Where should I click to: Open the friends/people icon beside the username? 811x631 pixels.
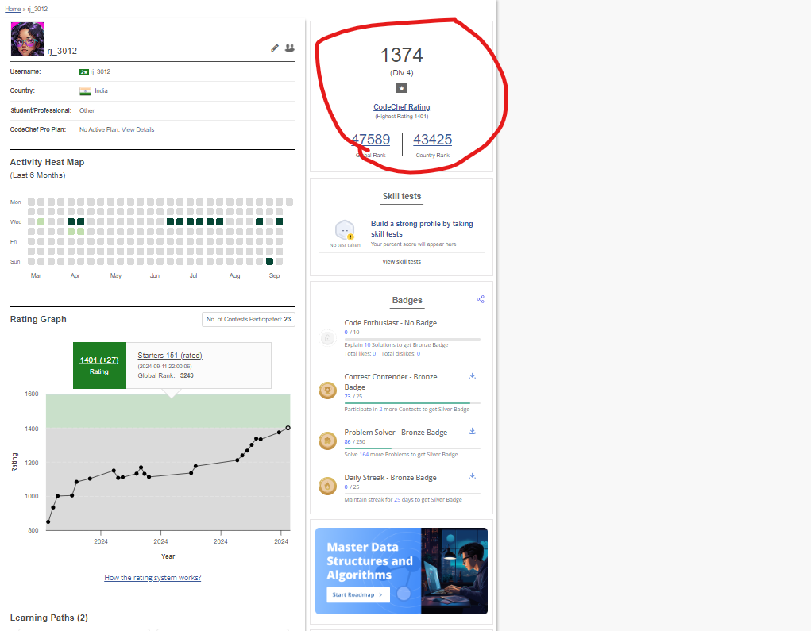[x=290, y=48]
